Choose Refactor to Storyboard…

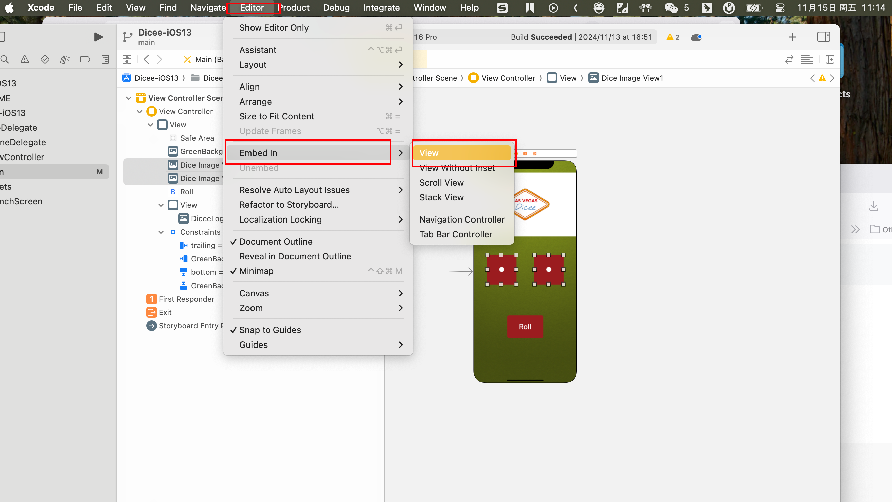pyautogui.click(x=318, y=205)
